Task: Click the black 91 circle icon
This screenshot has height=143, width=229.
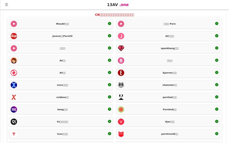Action: point(14,122)
